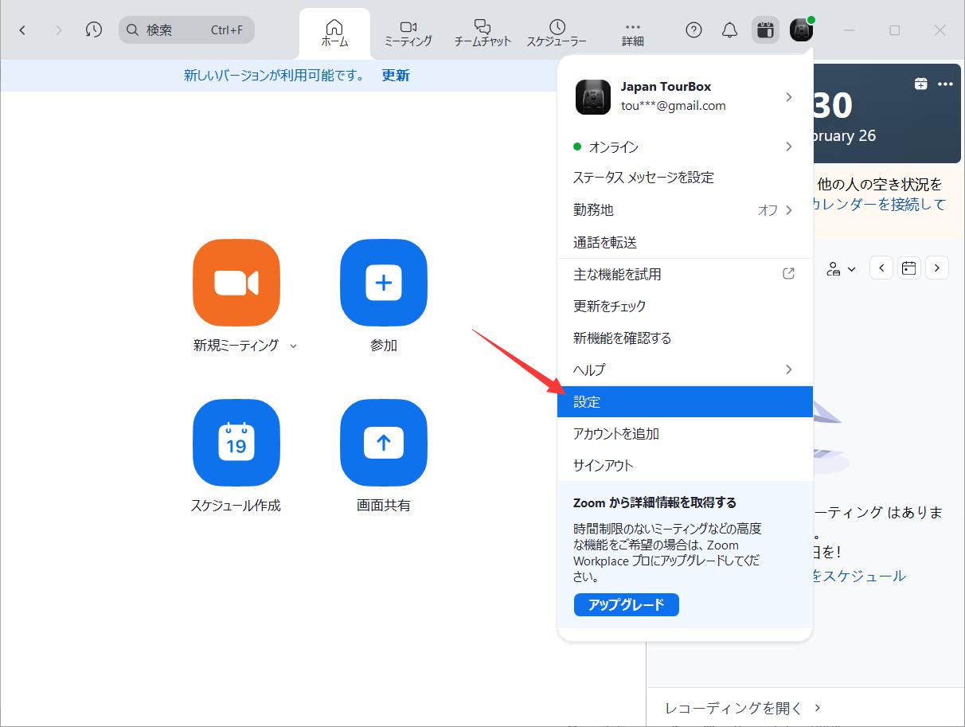Select ステータス メッセージを設定
The width and height of the screenshot is (965, 727).
point(685,178)
